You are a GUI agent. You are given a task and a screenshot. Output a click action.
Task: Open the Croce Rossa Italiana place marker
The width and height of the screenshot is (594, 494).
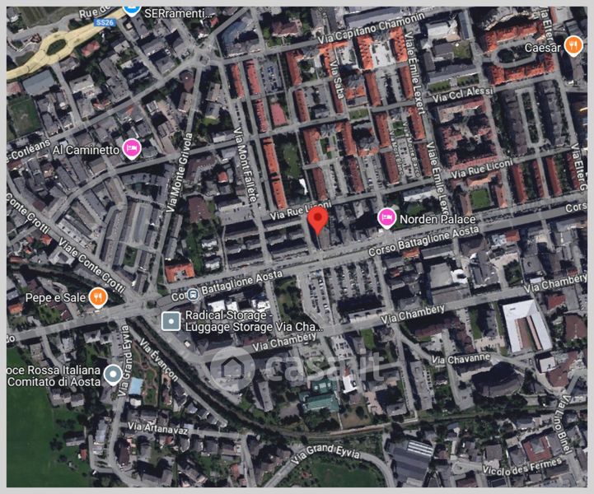click(x=114, y=376)
